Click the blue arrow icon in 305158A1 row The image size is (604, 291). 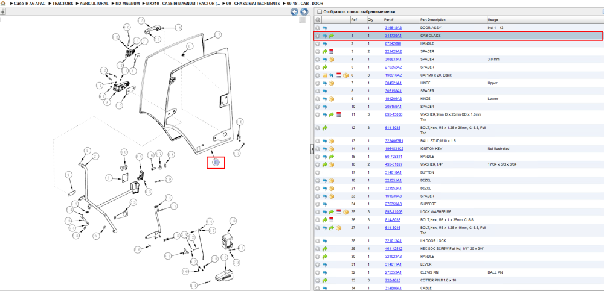pyautogui.click(x=324, y=91)
